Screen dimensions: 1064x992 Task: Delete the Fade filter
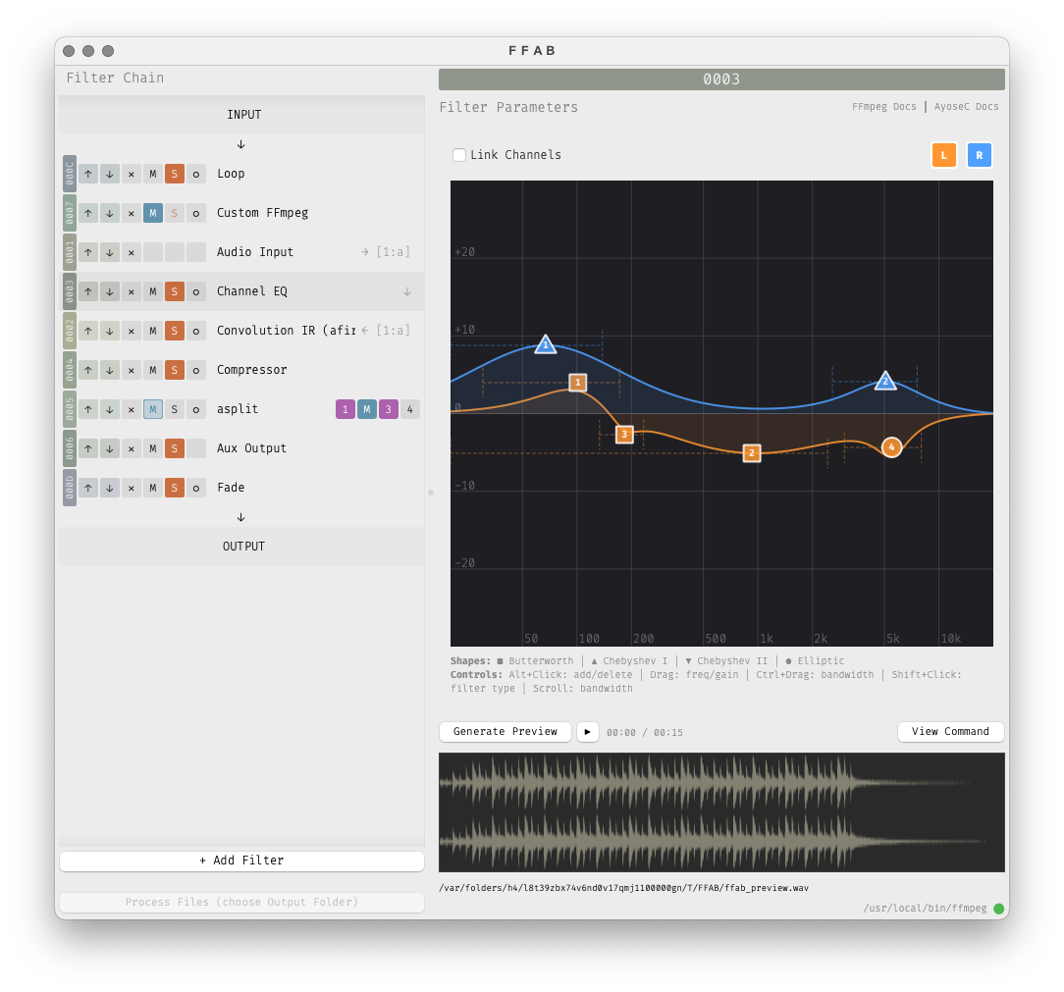point(132,488)
